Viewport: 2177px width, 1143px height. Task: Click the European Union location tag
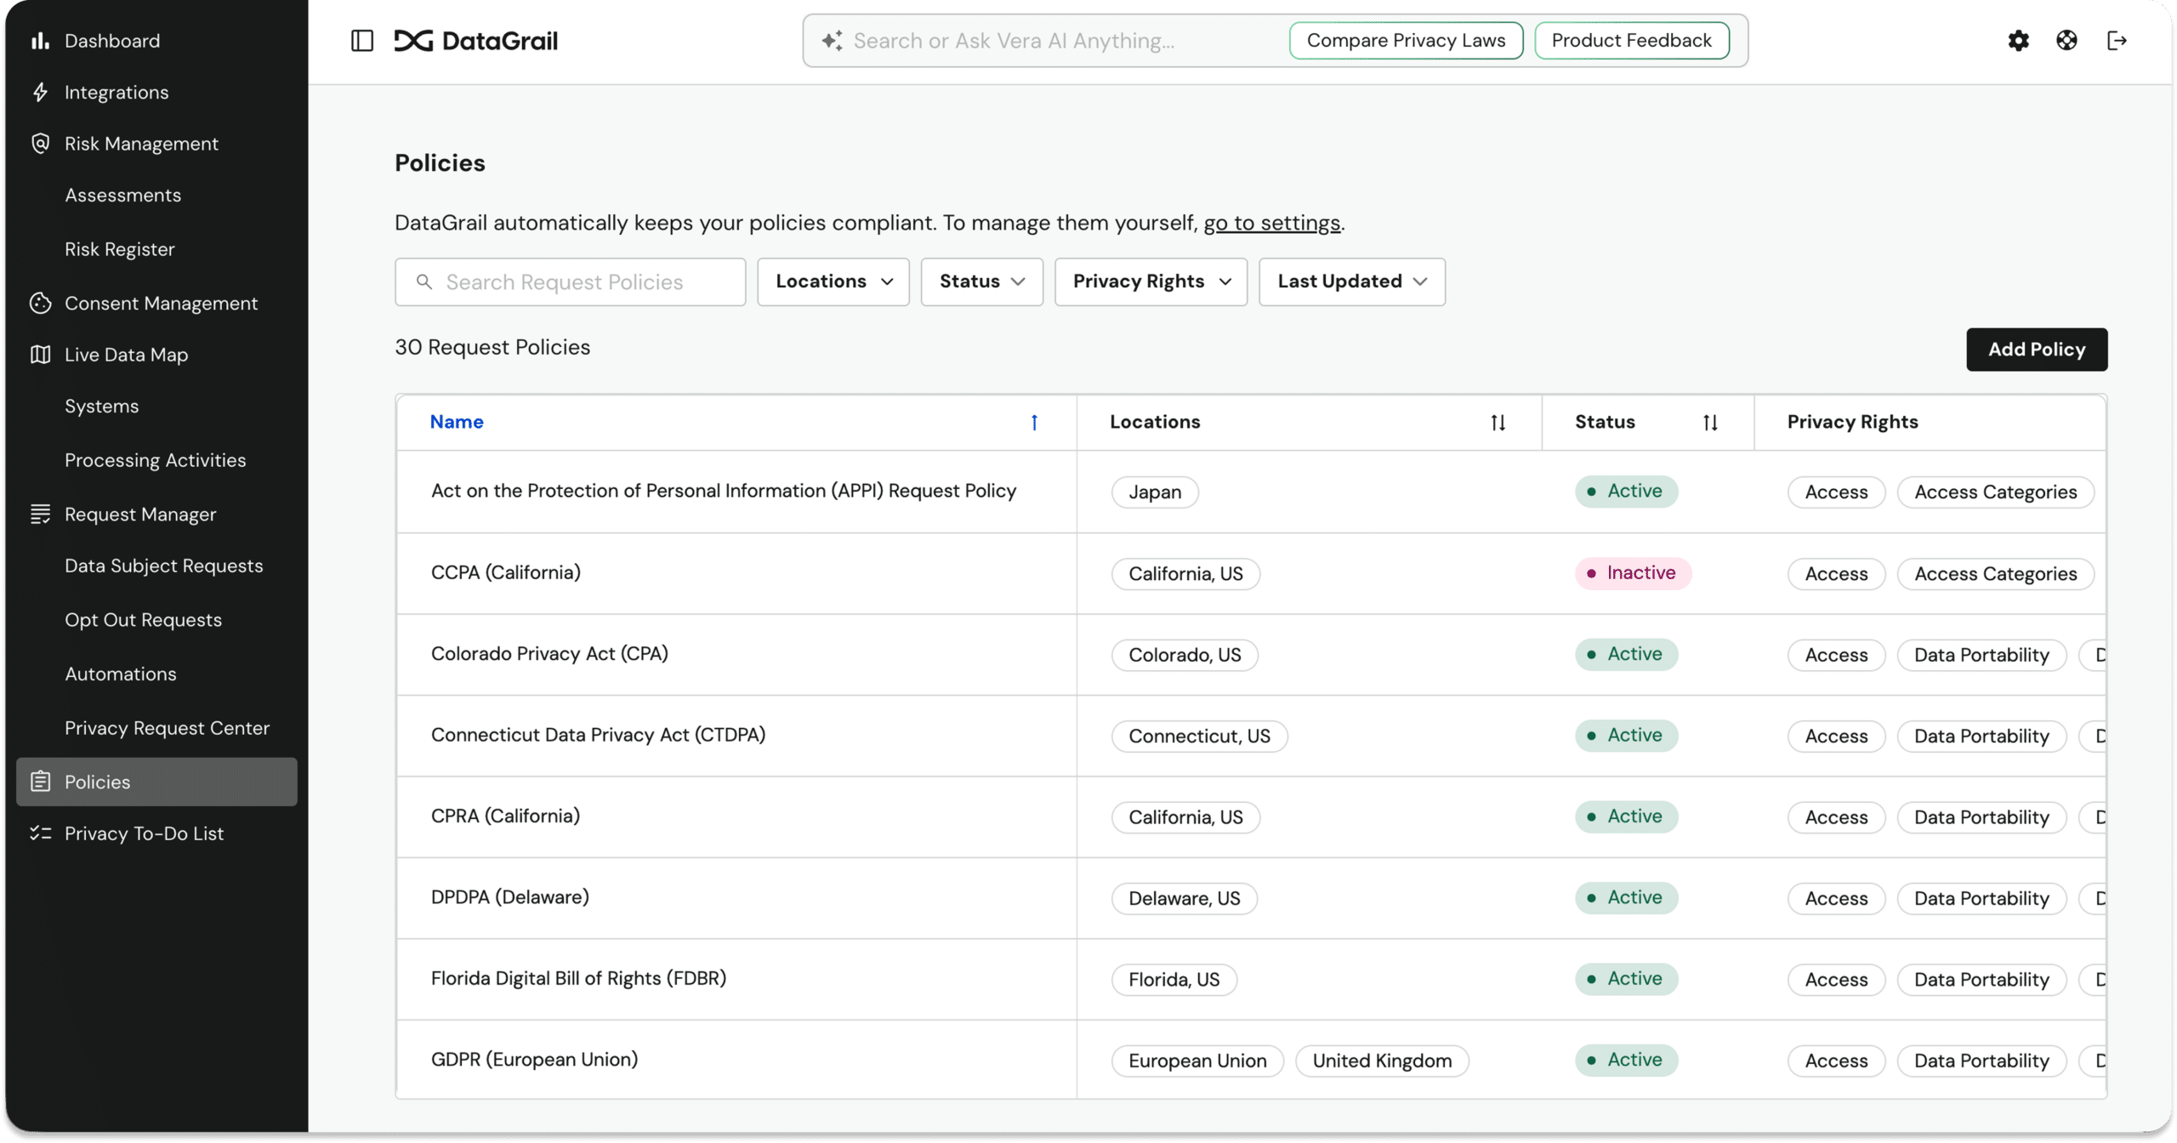click(1197, 1061)
